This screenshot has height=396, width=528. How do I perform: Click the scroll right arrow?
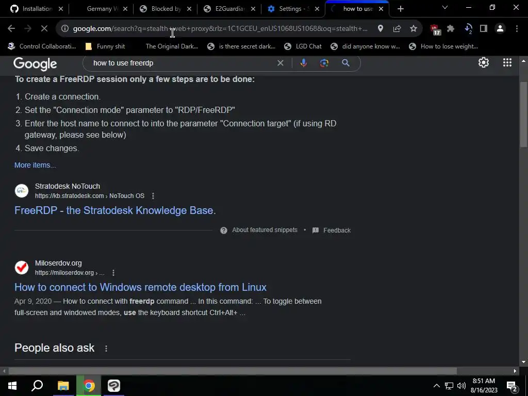515,371
